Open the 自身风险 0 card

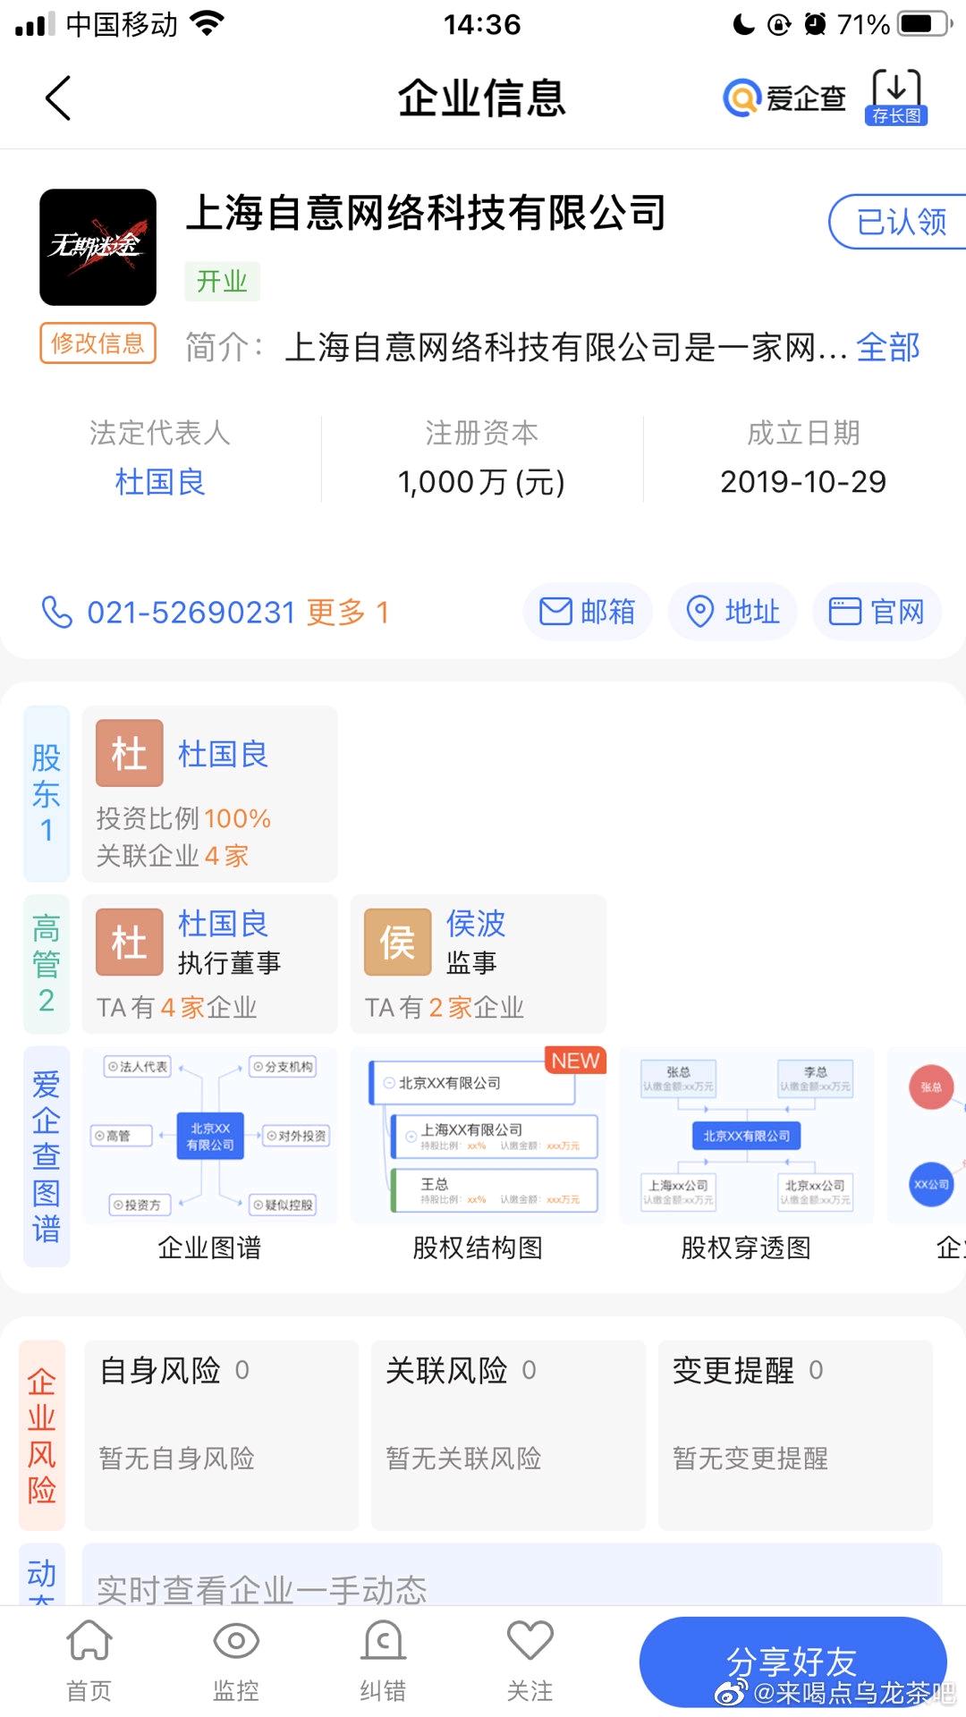pyautogui.click(x=221, y=1435)
